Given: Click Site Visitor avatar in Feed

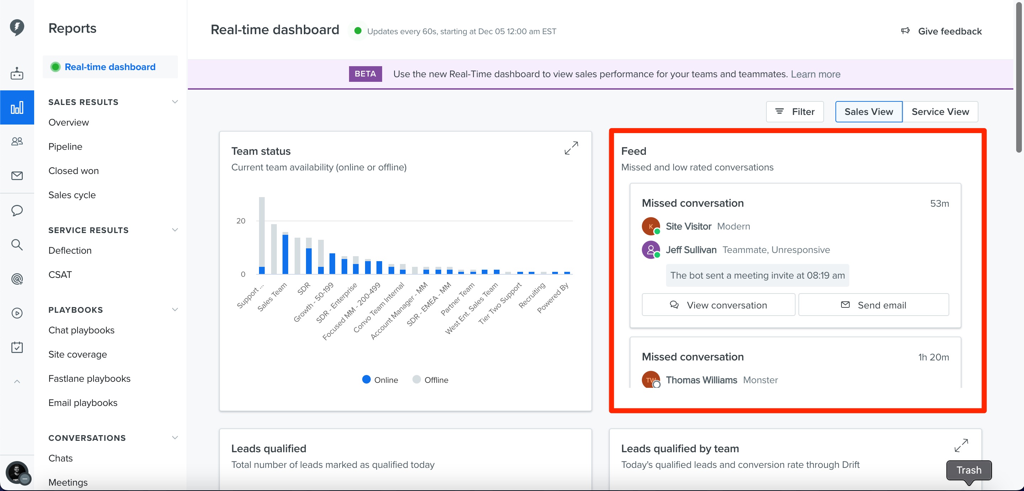Looking at the screenshot, I should click(651, 226).
